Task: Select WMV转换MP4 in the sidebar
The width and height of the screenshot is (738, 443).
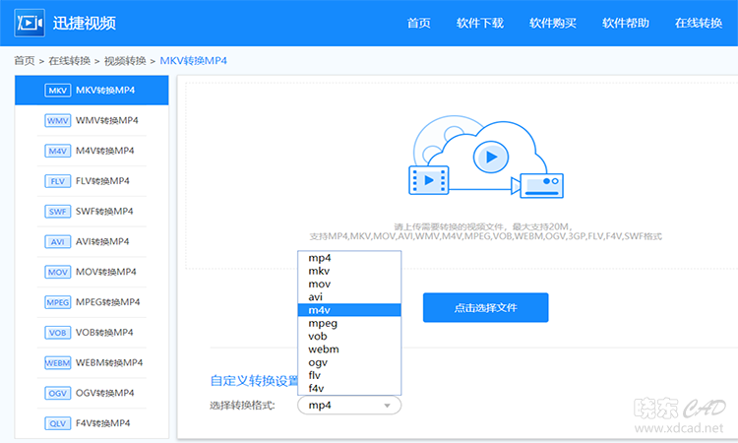Action: point(92,120)
